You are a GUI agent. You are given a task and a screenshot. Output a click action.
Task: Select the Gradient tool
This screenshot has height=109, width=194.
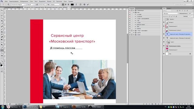(2, 40)
